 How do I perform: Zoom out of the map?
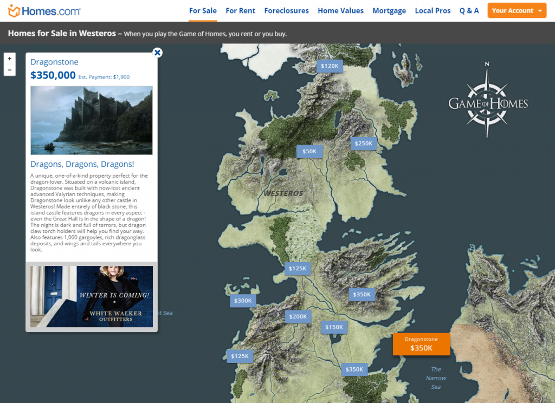(x=10, y=70)
